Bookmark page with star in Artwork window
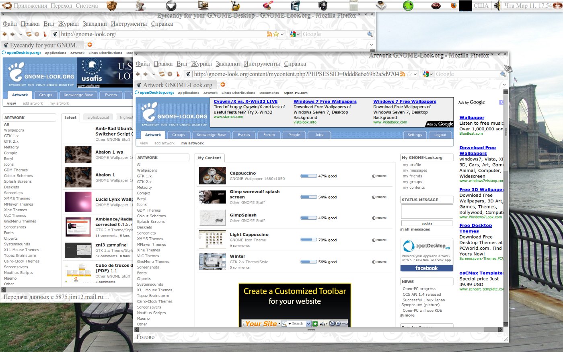Viewport: 563px width, 352px height. click(x=409, y=74)
